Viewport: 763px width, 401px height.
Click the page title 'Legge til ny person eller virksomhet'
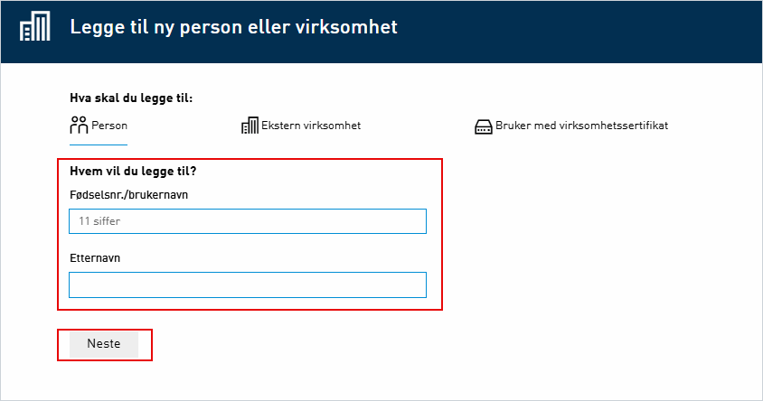[x=233, y=27]
